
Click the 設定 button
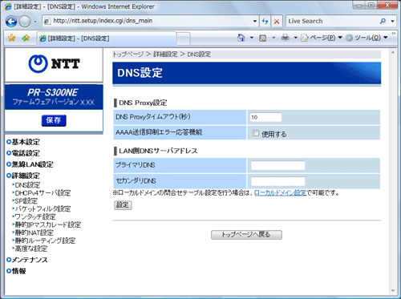(123, 205)
